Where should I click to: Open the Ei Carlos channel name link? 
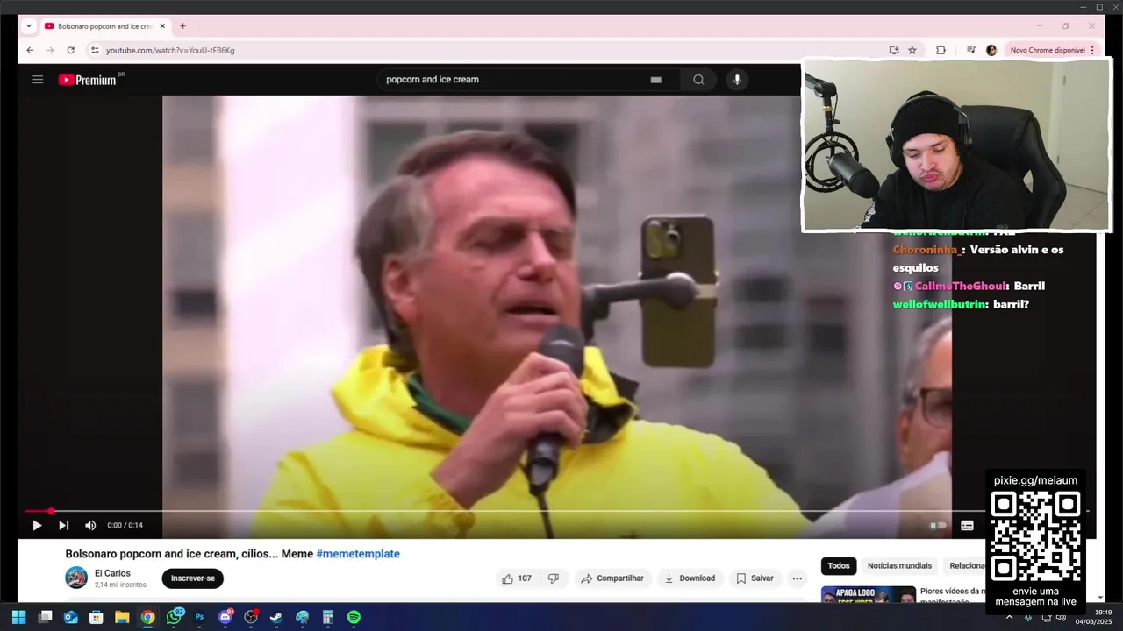[112, 573]
